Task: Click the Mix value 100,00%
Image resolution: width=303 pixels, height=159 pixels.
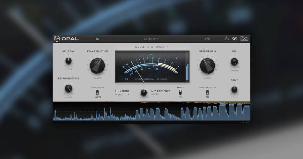Action: pyautogui.click(x=234, y=71)
